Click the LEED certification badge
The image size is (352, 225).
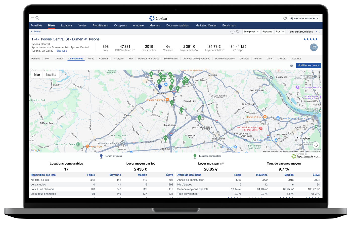(x=314, y=47)
